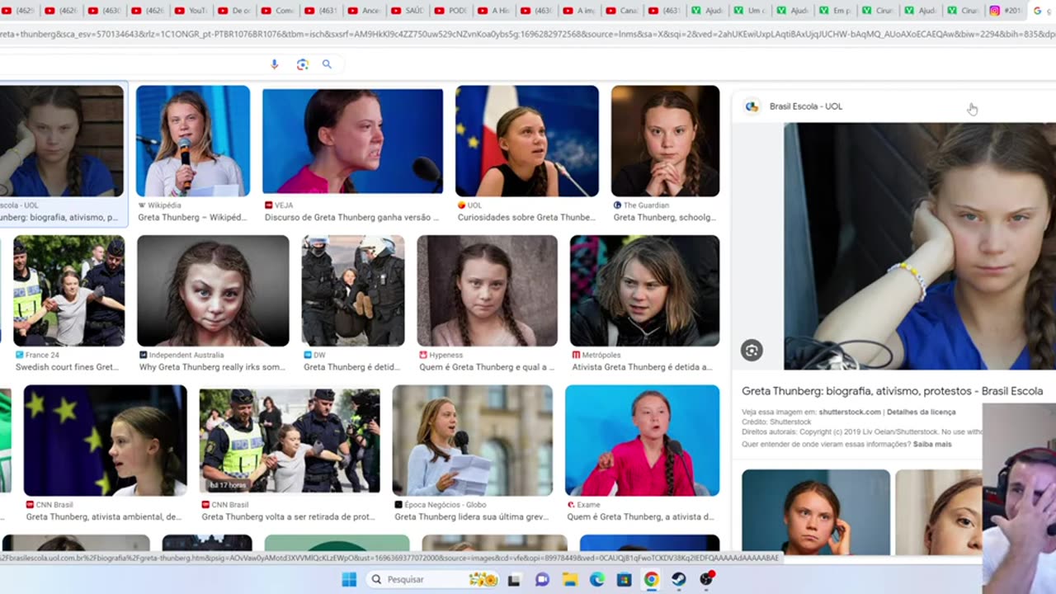Start voice search with the microphone icon
The image size is (1056, 594).
275,64
